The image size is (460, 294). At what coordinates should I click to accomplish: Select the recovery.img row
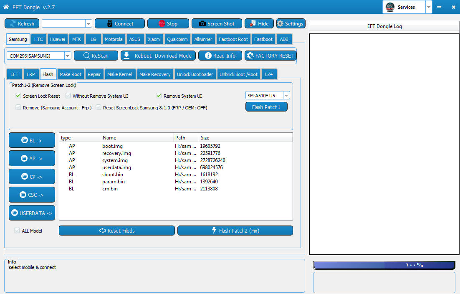coord(176,153)
